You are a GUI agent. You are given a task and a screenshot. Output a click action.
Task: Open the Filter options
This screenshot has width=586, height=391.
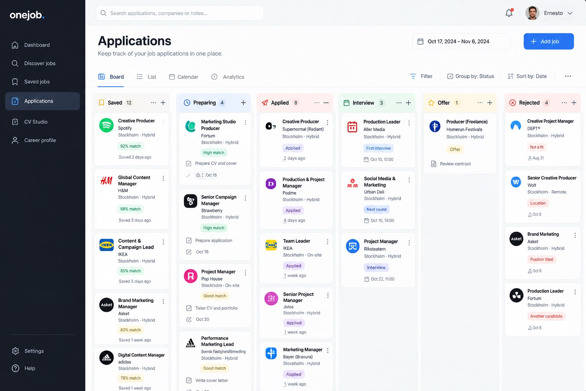pos(421,76)
